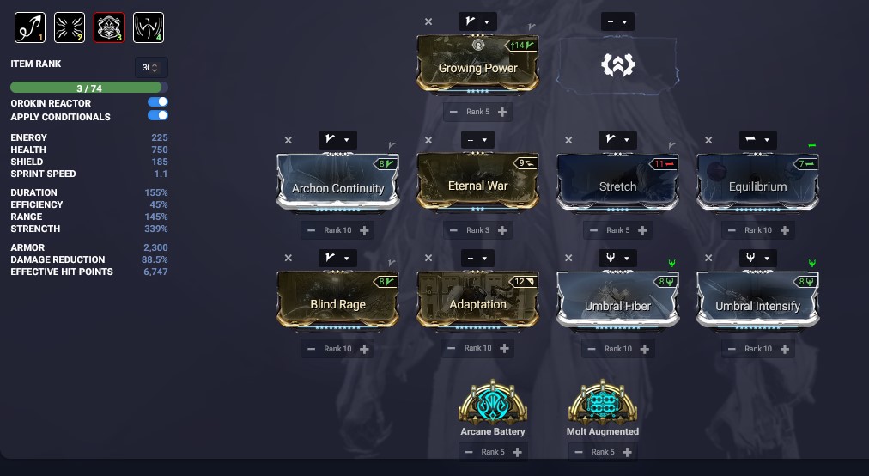
Task: Click the Adaptation mod card
Action: (x=477, y=300)
